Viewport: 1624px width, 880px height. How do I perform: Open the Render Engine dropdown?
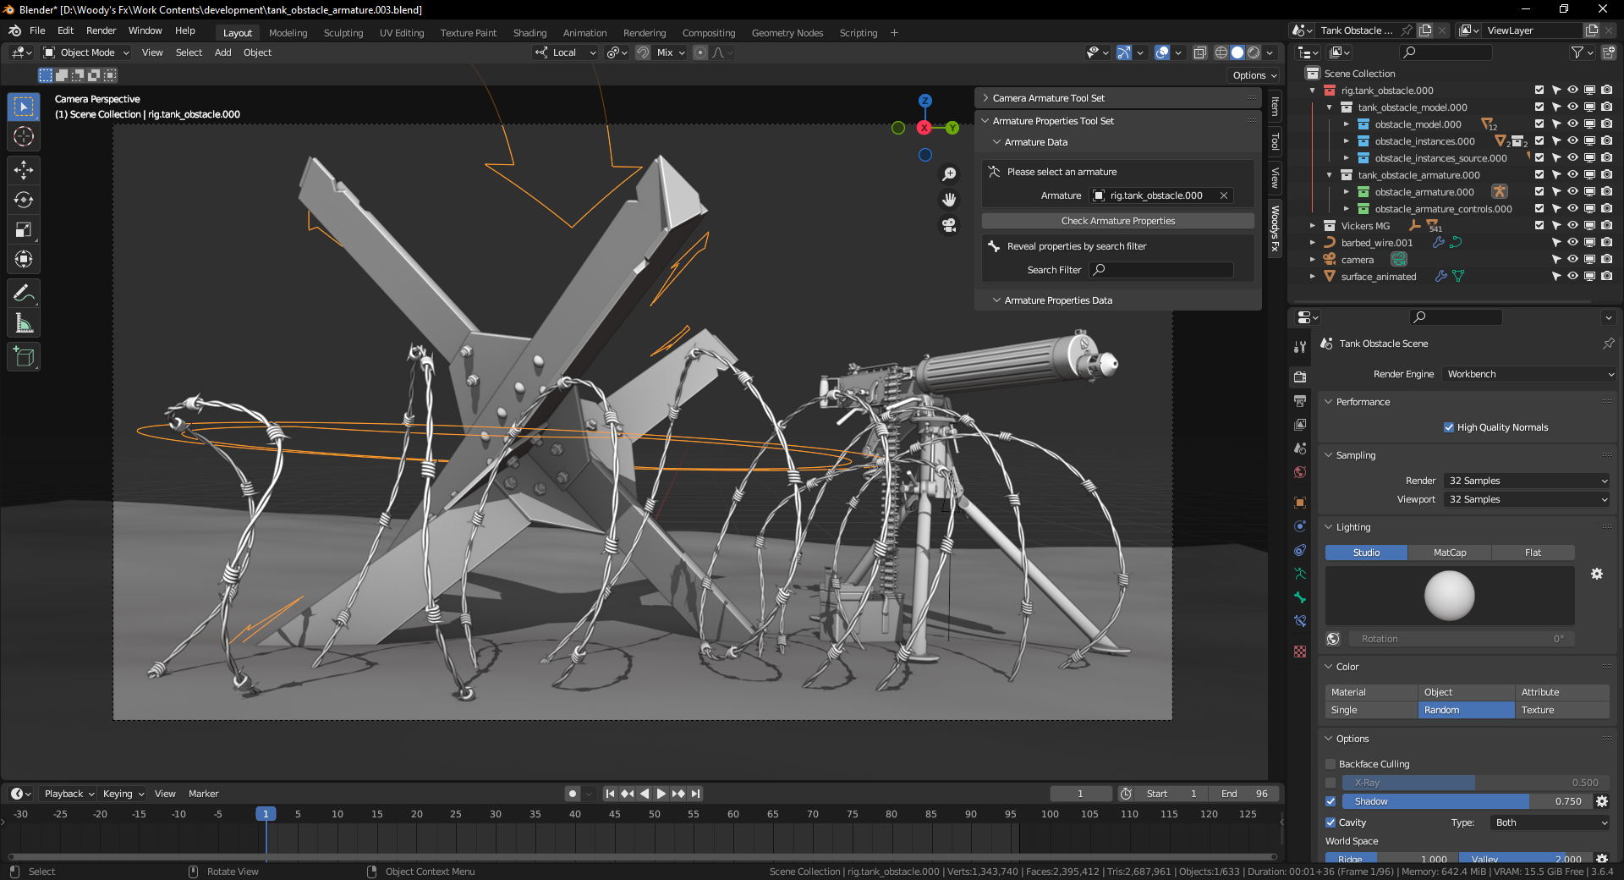coord(1527,373)
